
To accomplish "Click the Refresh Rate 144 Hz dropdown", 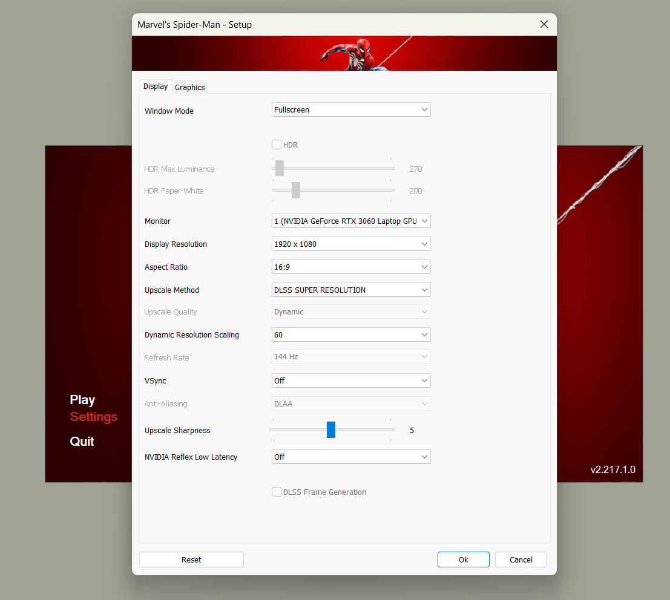I will (351, 357).
